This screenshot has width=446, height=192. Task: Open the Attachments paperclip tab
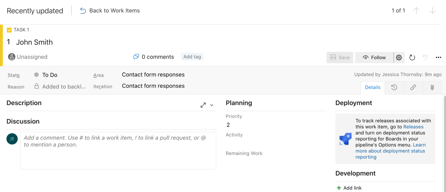432,87
